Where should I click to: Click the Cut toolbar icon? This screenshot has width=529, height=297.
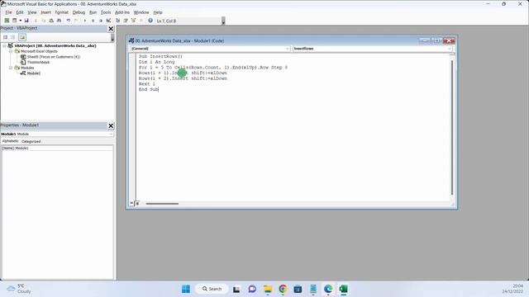coord(36,21)
